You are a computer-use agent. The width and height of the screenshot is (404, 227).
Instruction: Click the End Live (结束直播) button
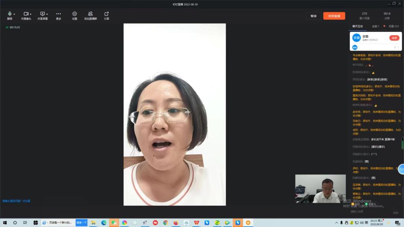[x=334, y=16]
